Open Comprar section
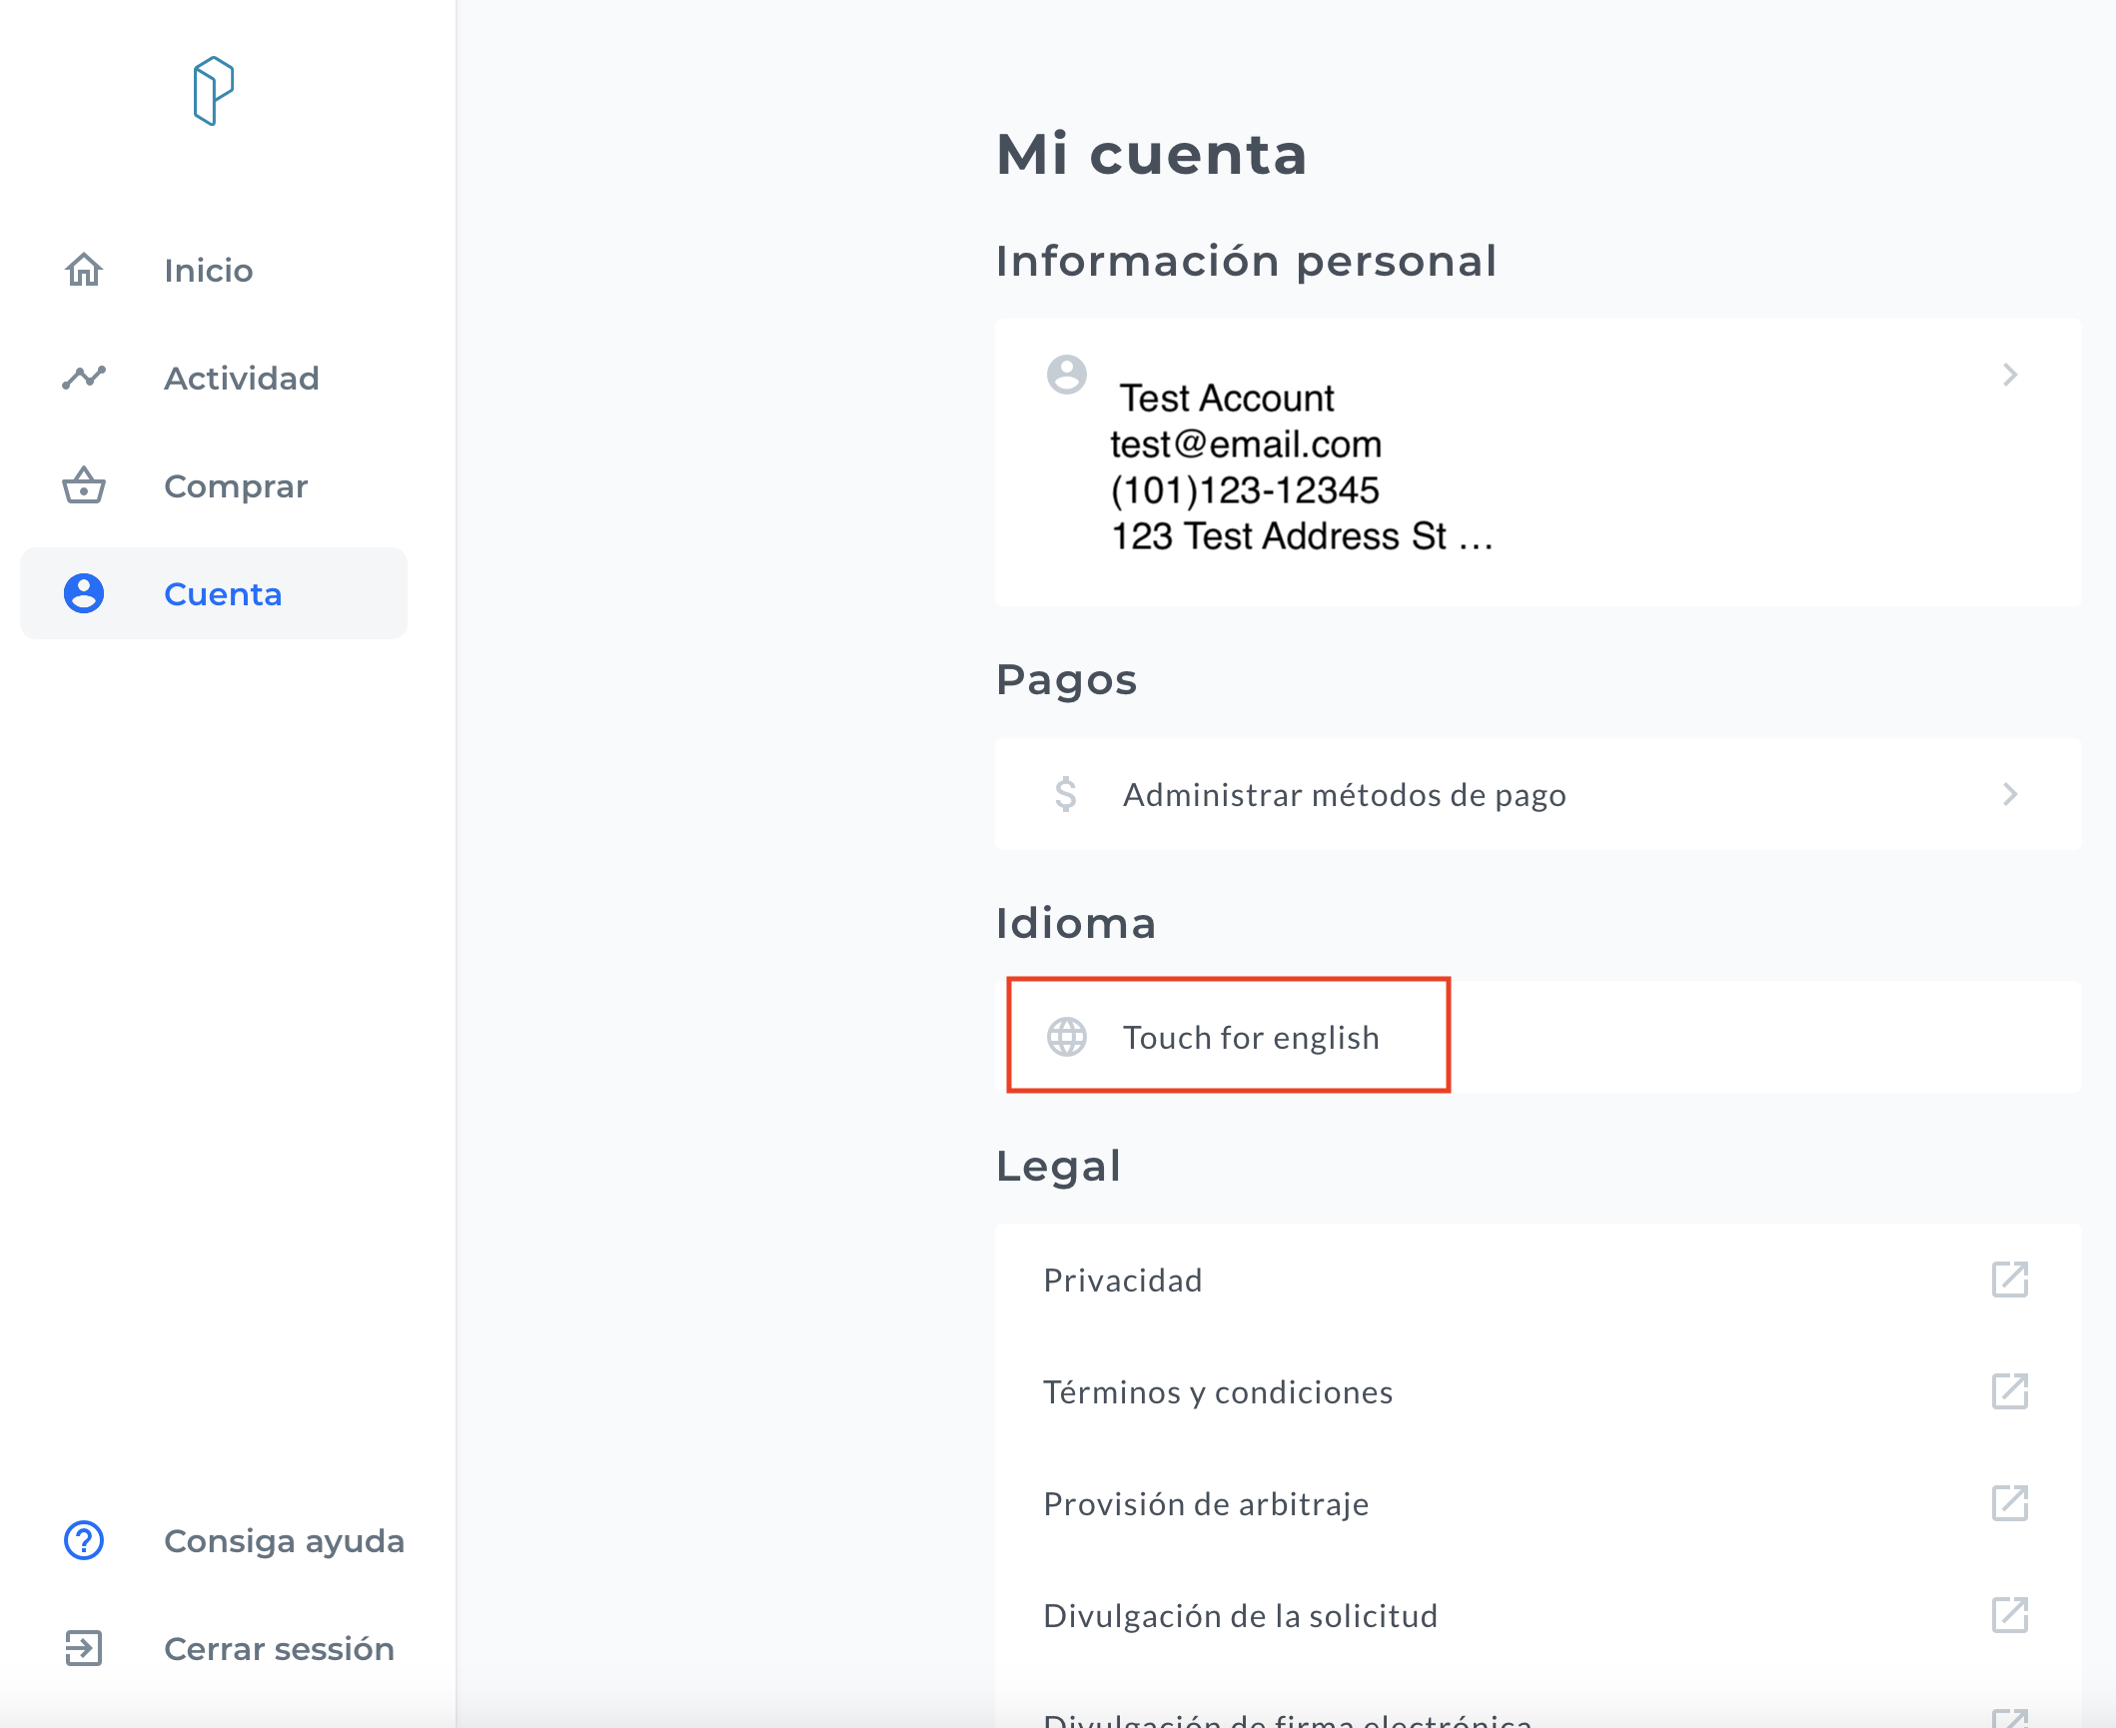The width and height of the screenshot is (2116, 1728). (x=214, y=485)
